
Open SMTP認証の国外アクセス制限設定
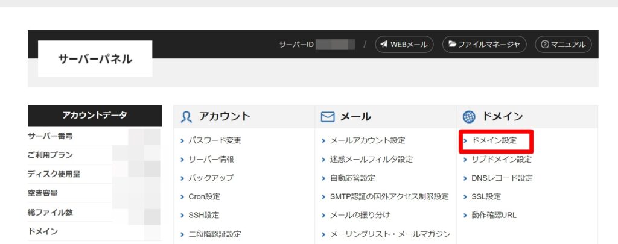point(389,196)
